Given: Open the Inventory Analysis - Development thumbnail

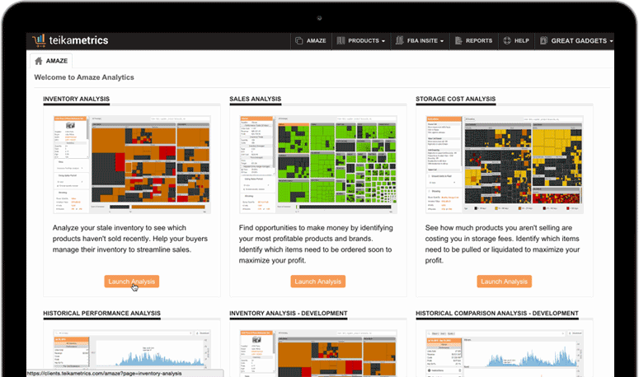Looking at the screenshot, I should 318,353.
